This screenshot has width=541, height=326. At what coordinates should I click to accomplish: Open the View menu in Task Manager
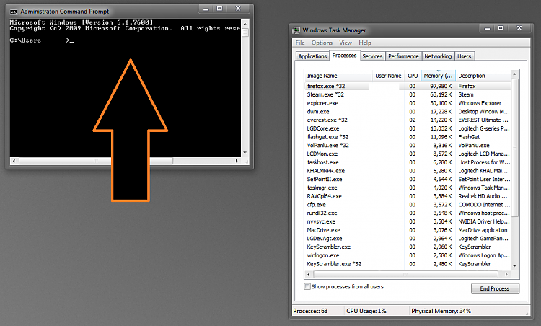click(x=346, y=43)
